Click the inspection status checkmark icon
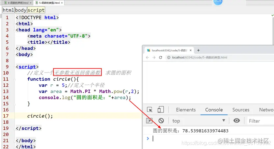Viewport: 274px width, 149px height. [x=272, y=15]
